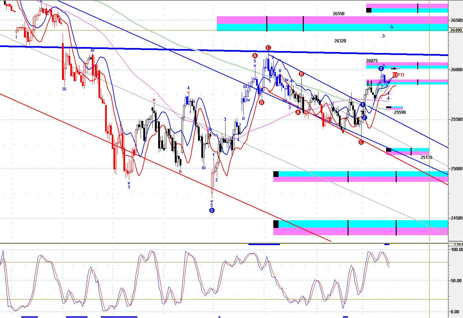The width and height of the screenshot is (463, 318).
Task: Click the 26550 price target label
Action: (339, 14)
